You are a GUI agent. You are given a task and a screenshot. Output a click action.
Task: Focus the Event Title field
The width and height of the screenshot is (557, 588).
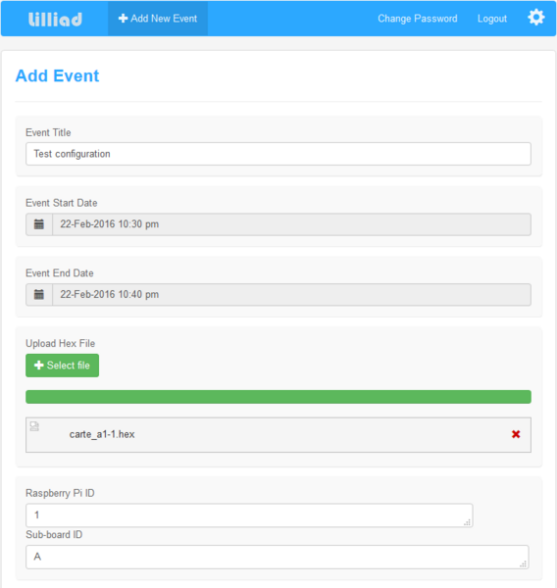tap(278, 154)
